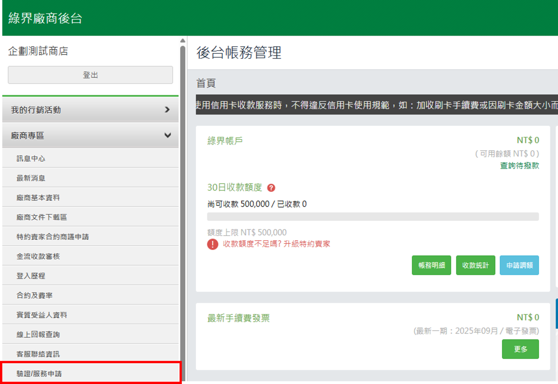Open 訊息中心 in the sidebar

coord(31,159)
